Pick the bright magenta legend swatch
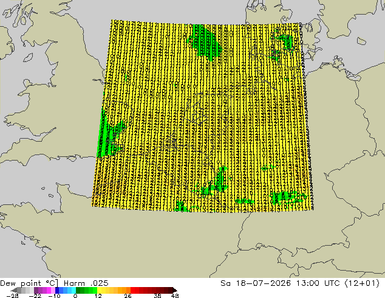 (x=49, y=290)
